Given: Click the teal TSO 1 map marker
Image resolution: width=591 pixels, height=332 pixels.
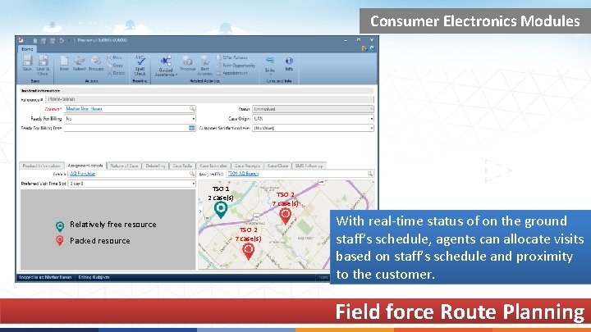Looking at the screenshot, I should click(221, 210).
